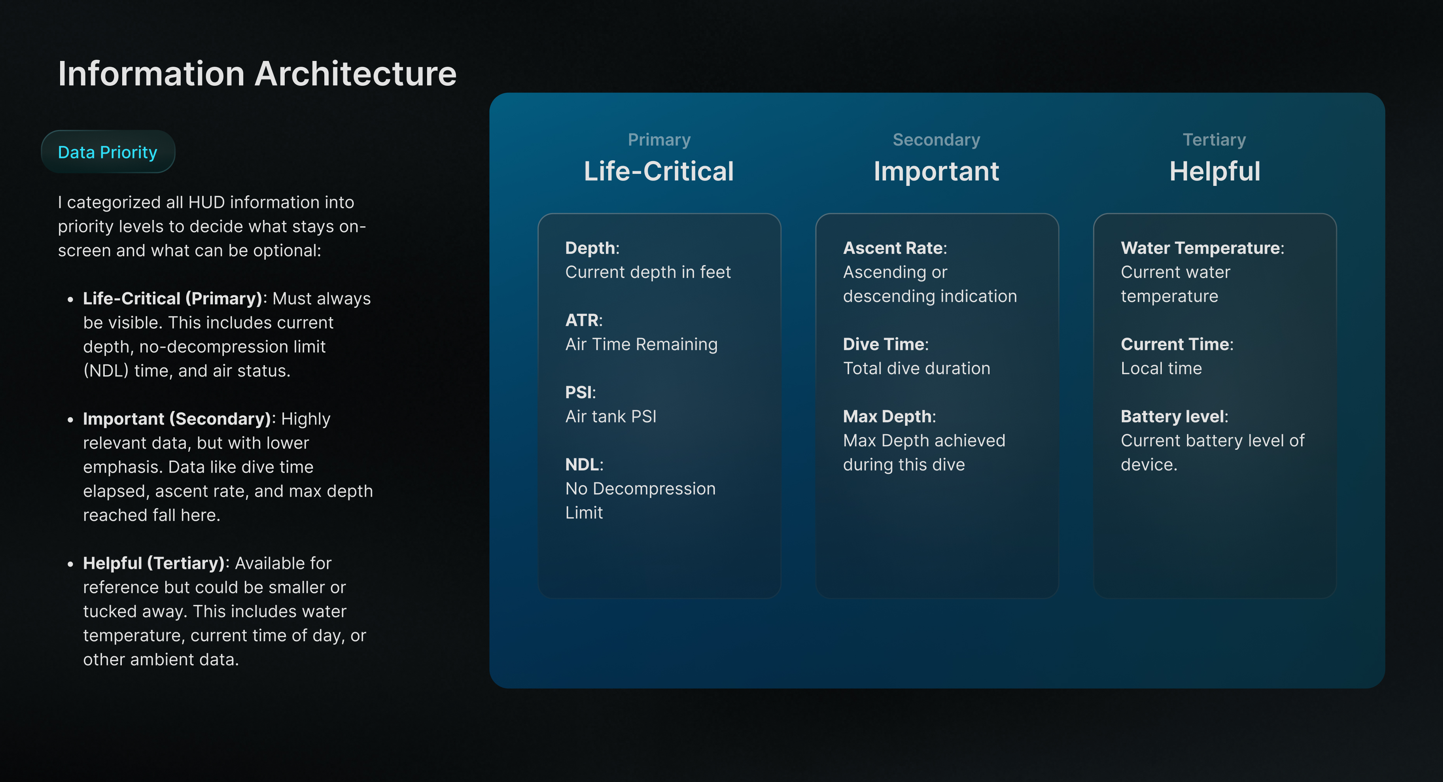The height and width of the screenshot is (782, 1443).
Task: Click the Current Time entry
Action: click(x=1177, y=357)
